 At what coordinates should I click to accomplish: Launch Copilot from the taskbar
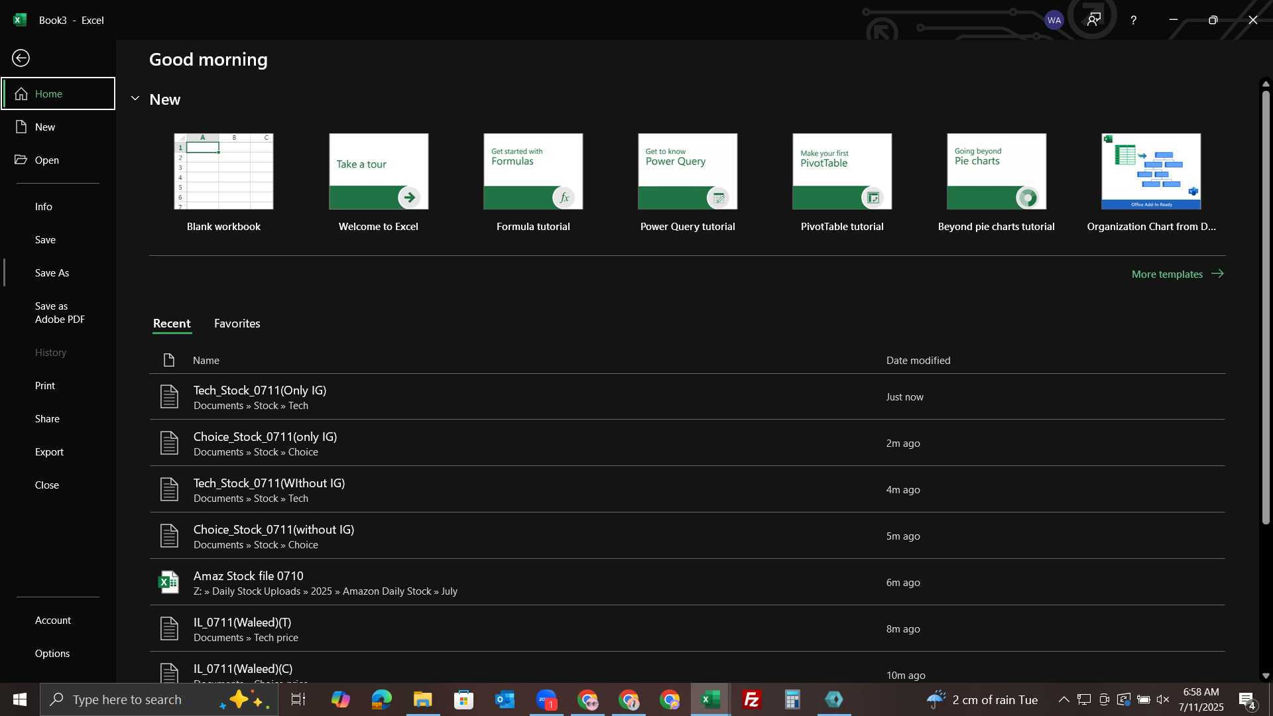340,699
